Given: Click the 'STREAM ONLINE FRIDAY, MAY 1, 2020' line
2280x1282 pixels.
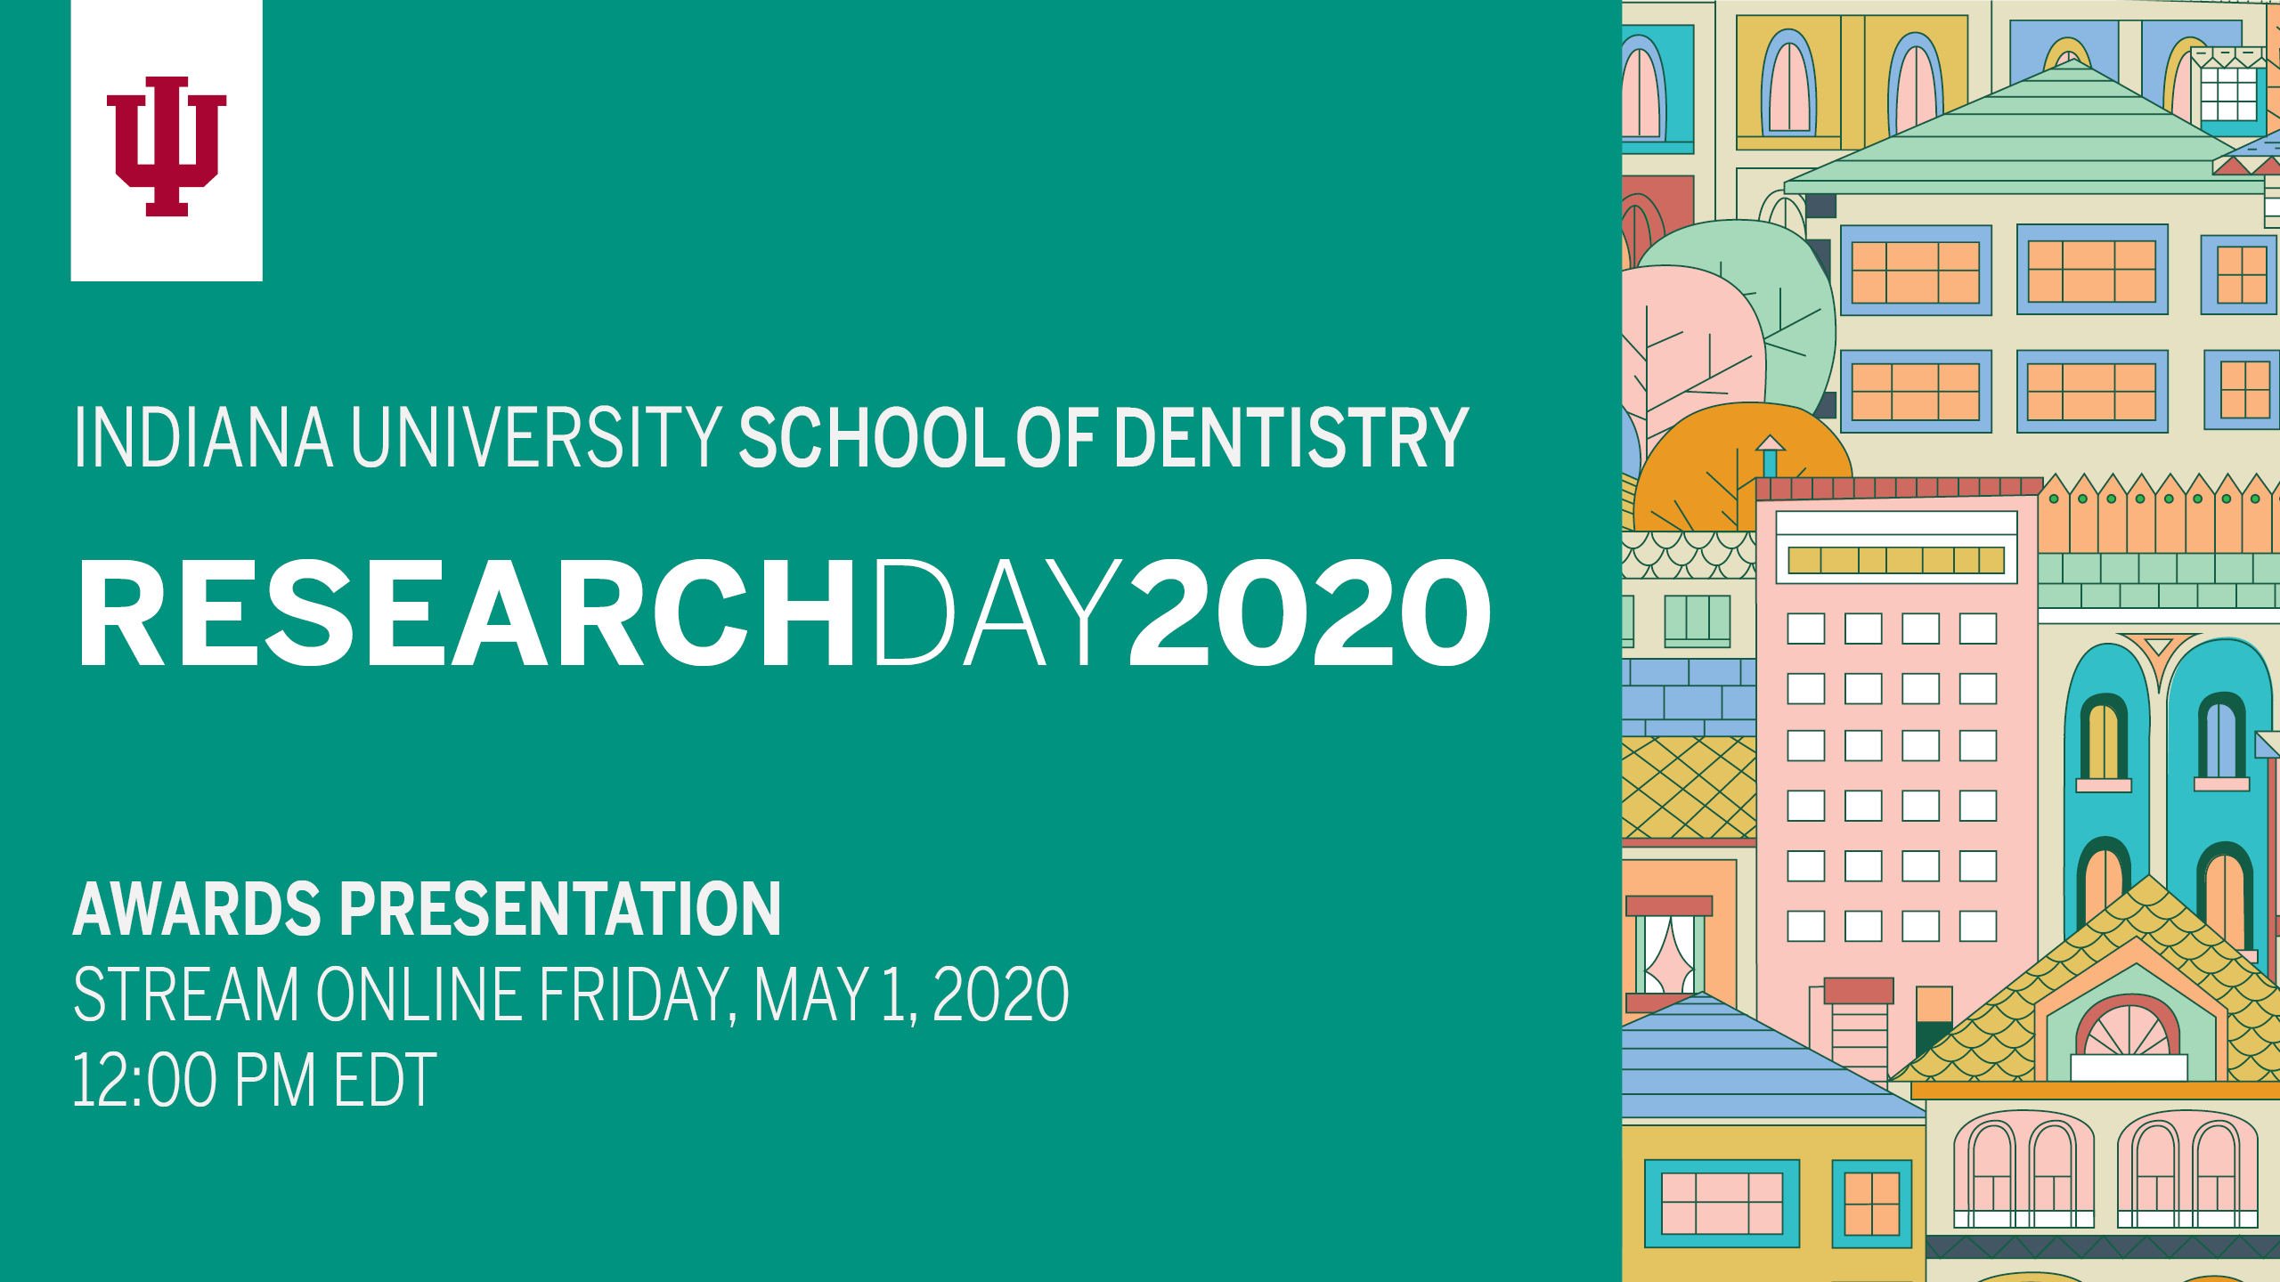Looking at the screenshot, I should point(570,994).
